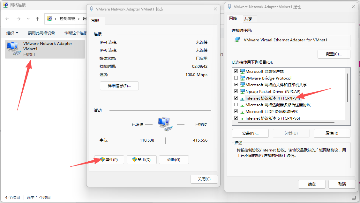Image resolution: width=360 pixels, height=203 pixels.
Task: Toggle Microsoft 网络的文件和打印机共享 checkbox
Action: [236, 84]
